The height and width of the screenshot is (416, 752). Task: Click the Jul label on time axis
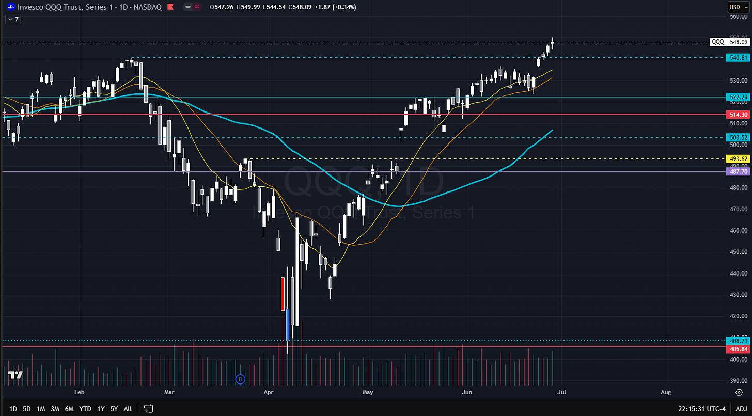pos(561,392)
